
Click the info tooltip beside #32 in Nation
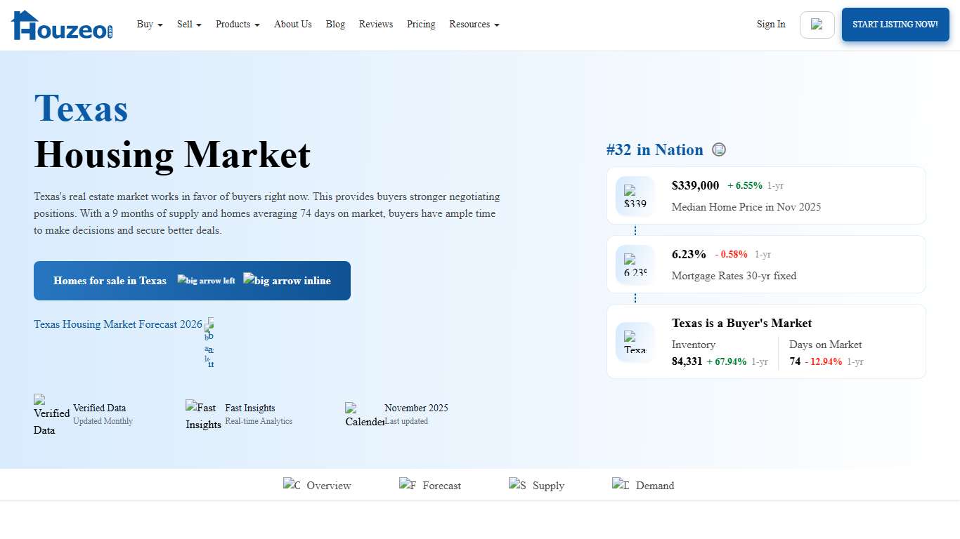pyautogui.click(x=719, y=149)
